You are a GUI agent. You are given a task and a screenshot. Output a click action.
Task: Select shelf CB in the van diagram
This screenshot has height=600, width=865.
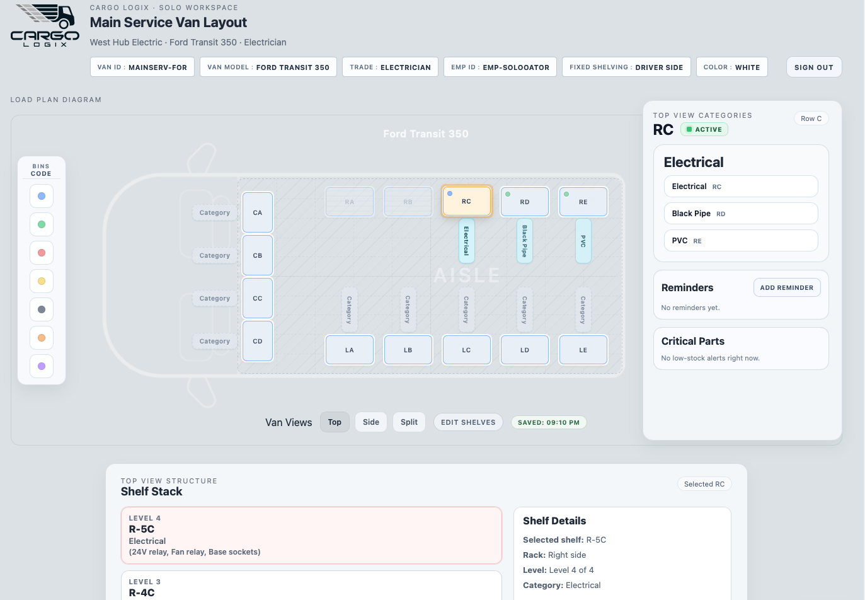click(x=258, y=255)
